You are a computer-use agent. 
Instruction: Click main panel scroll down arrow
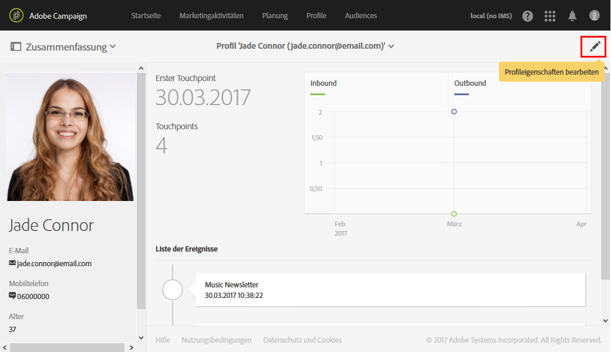(605, 321)
